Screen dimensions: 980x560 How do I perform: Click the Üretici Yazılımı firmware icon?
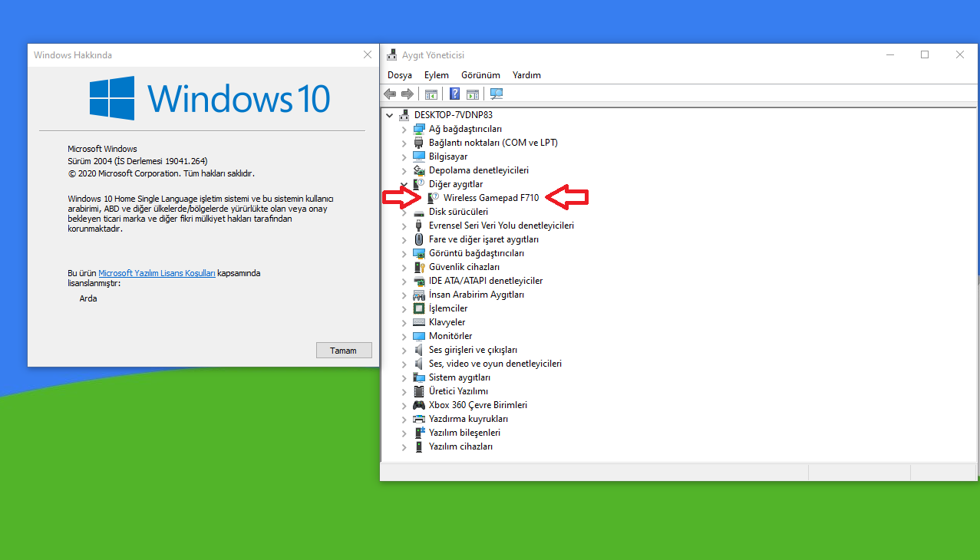(x=419, y=391)
